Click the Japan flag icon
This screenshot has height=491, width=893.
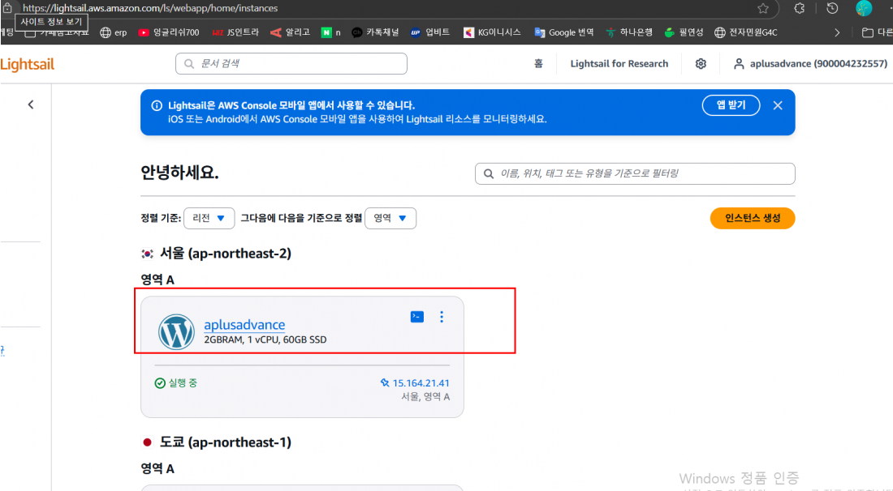(148, 442)
